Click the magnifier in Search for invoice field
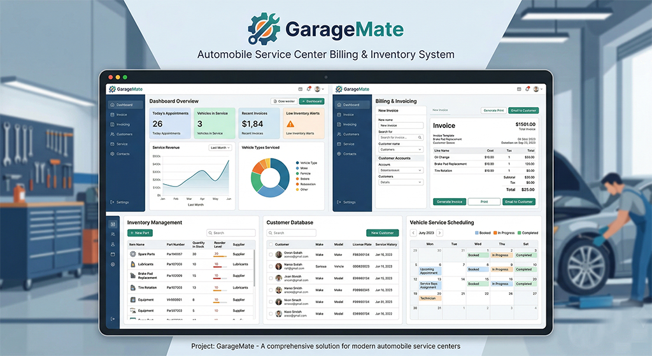The image size is (652, 356). point(420,138)
